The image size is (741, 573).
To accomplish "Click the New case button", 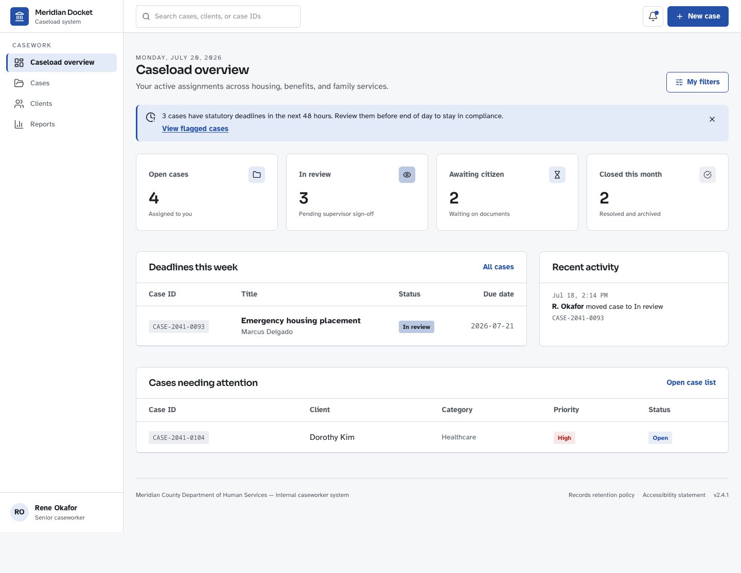I will pyautogui.click(x=698, y=16).
